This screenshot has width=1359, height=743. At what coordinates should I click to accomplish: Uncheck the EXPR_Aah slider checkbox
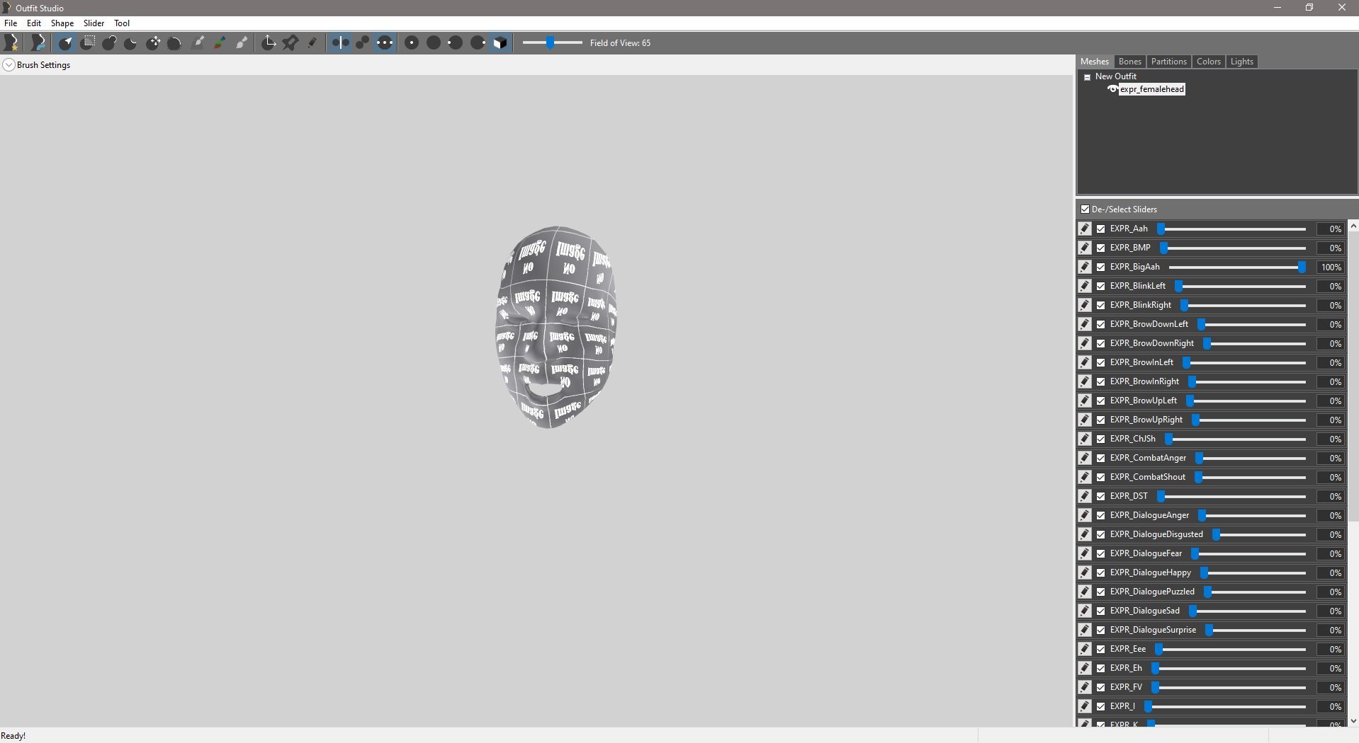coord(1101,229)
